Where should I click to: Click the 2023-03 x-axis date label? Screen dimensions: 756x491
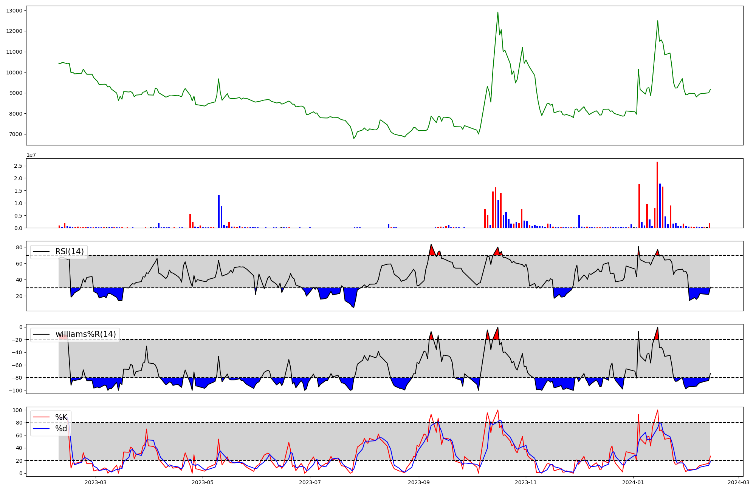96,482
